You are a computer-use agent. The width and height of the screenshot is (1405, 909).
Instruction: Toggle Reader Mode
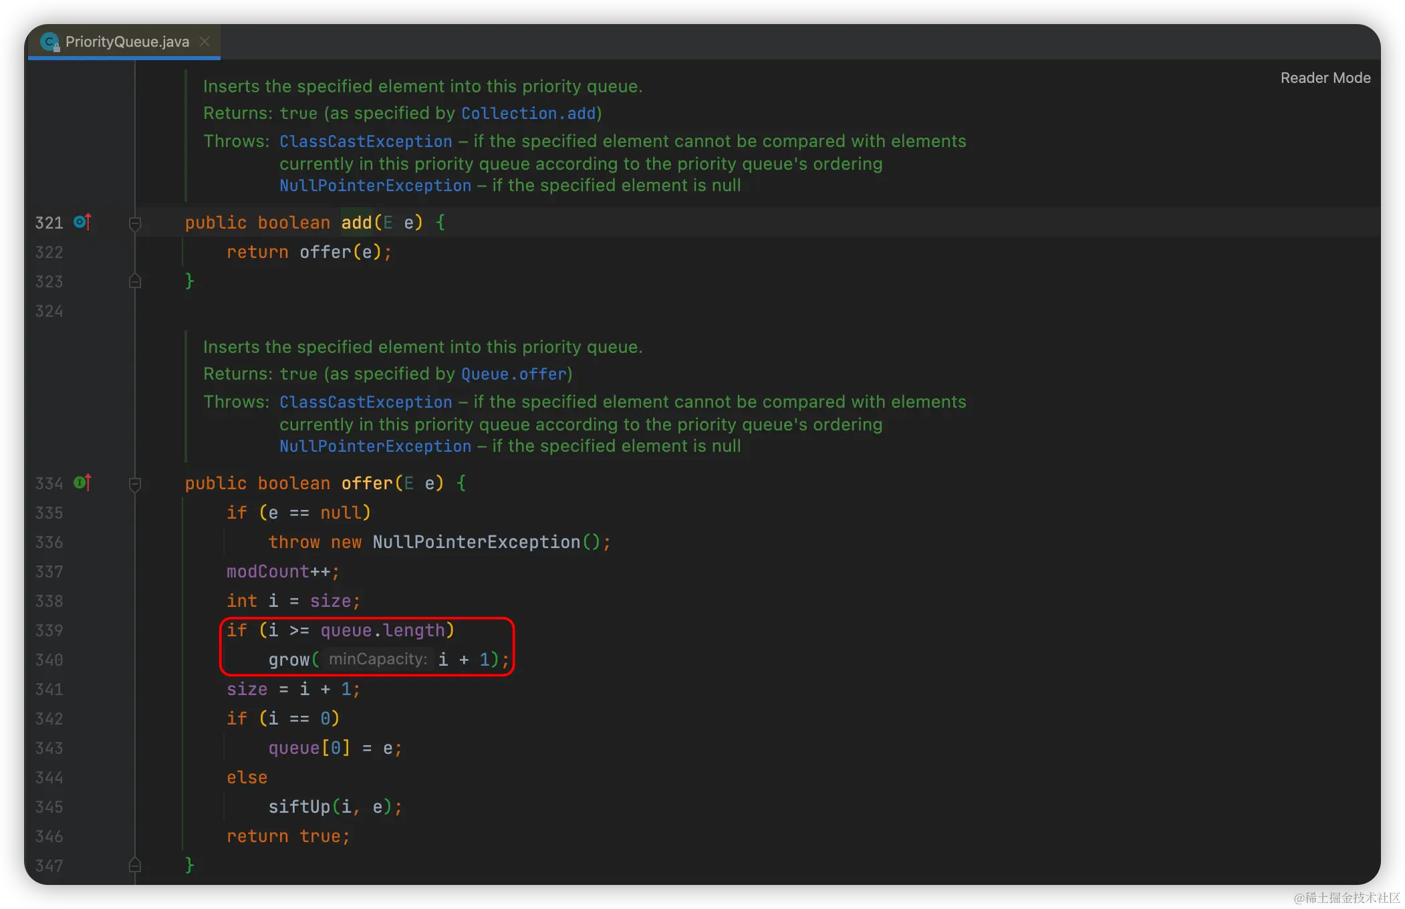coord(1325,78)
